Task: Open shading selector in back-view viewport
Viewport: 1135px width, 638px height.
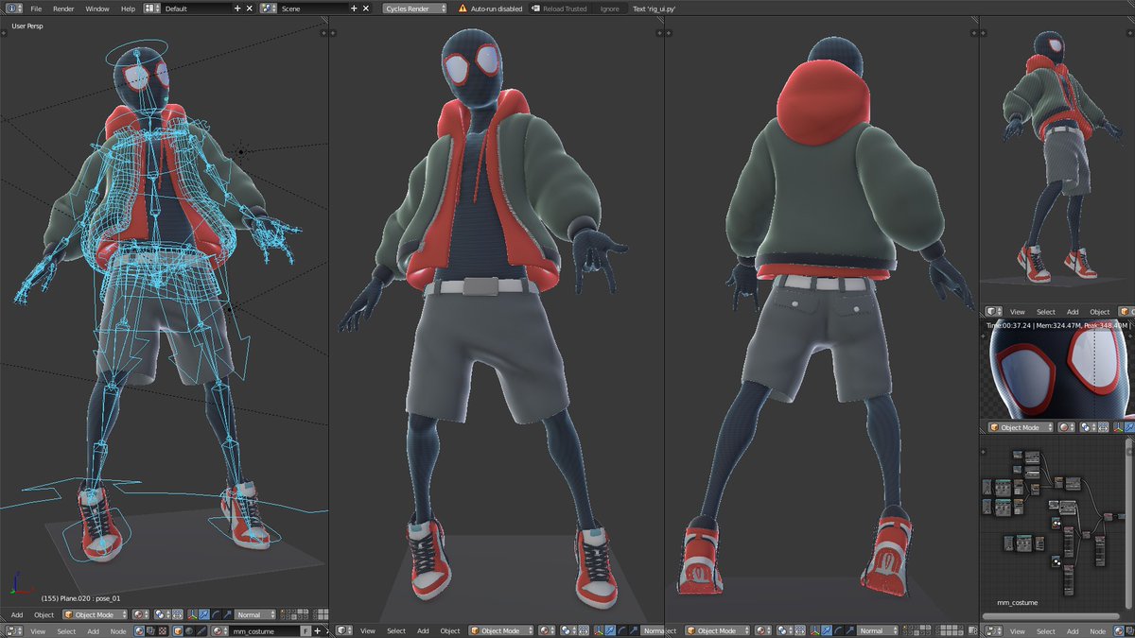Action: 763,630
